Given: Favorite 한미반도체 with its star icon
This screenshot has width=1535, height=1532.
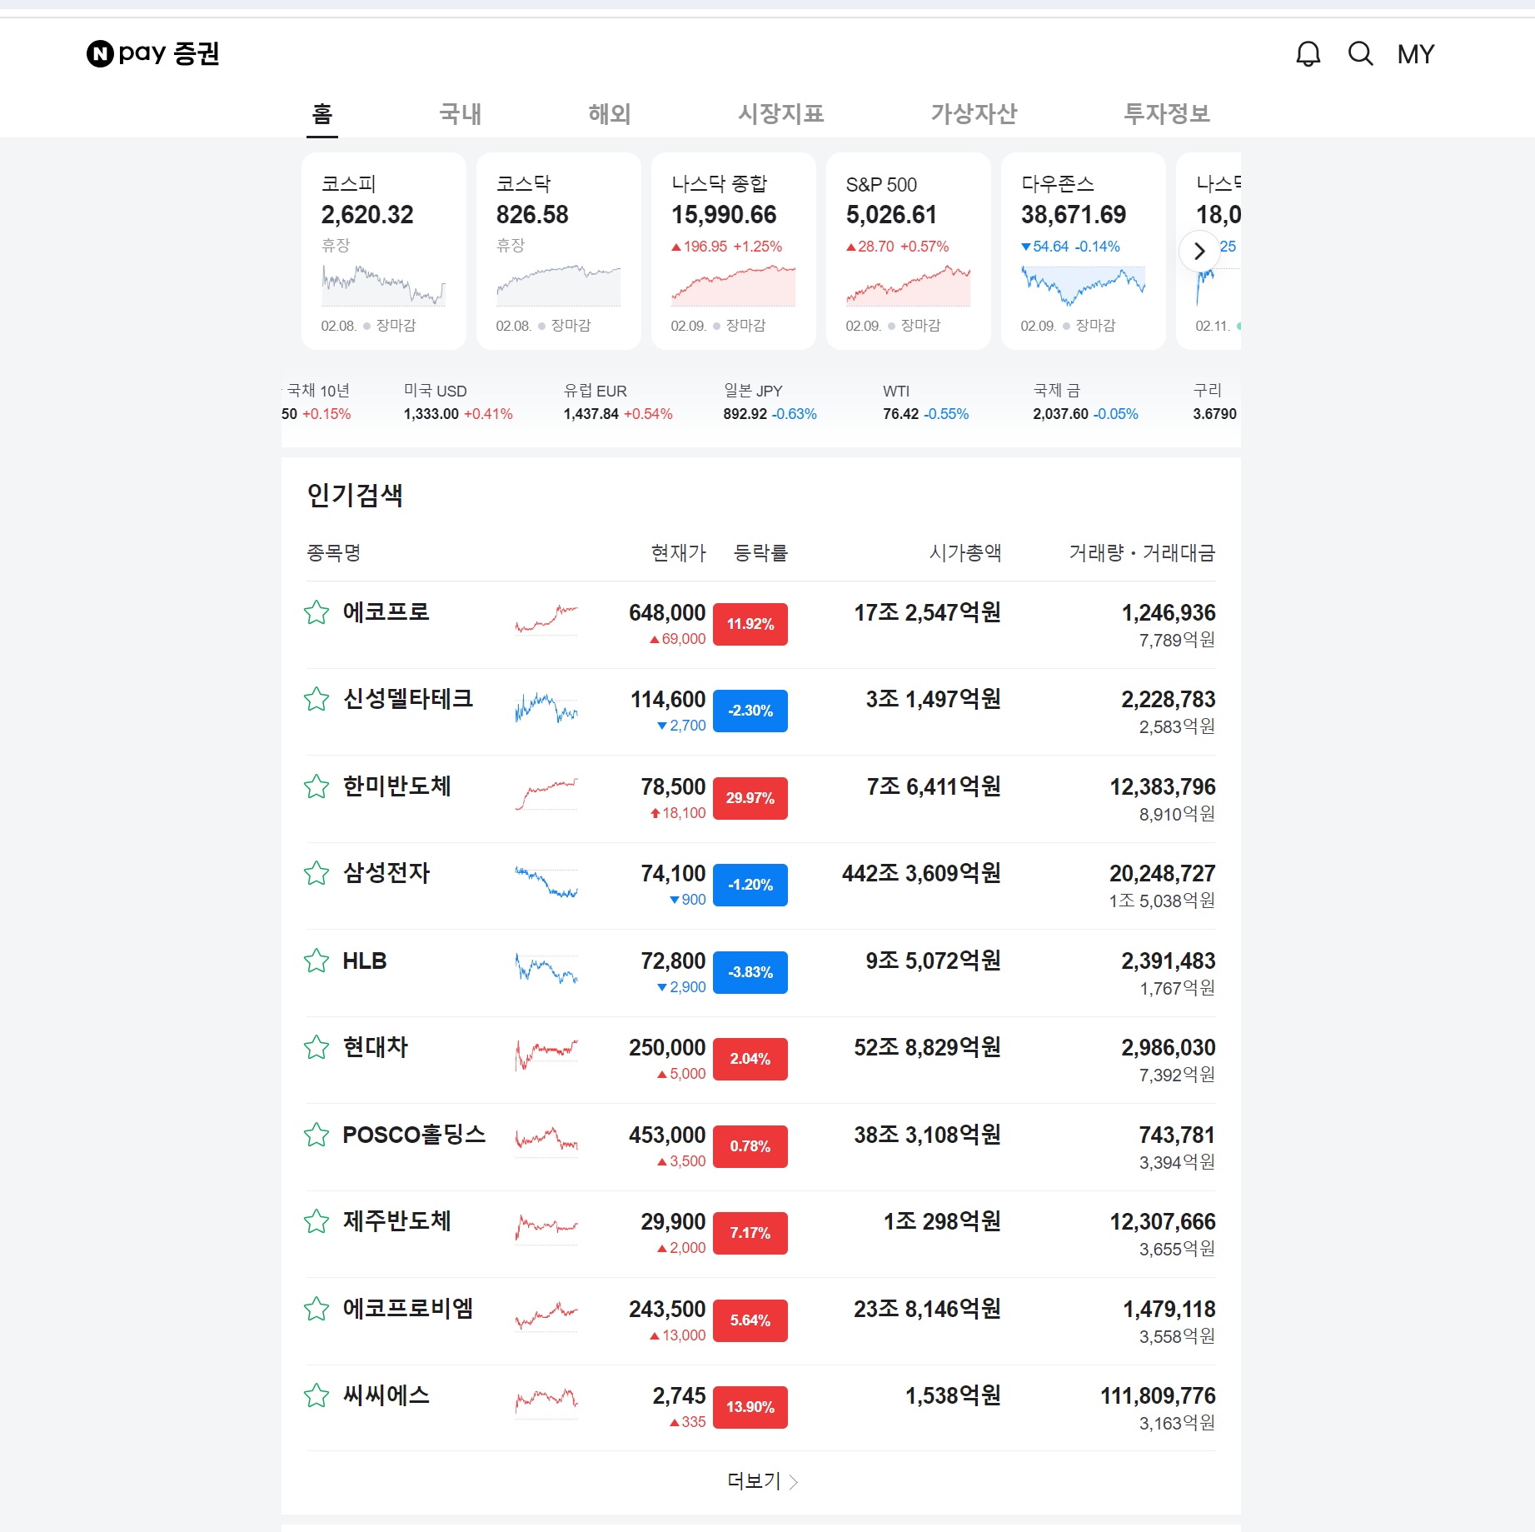Looking at the screenshot, I should click(316, 786).
